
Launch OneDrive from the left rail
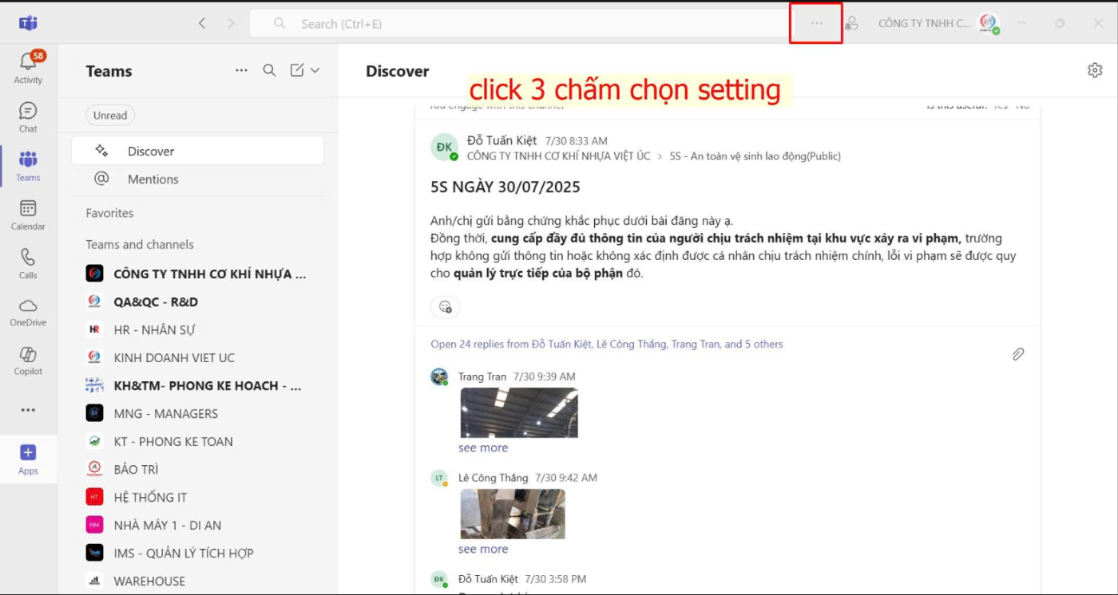(28, 311)
